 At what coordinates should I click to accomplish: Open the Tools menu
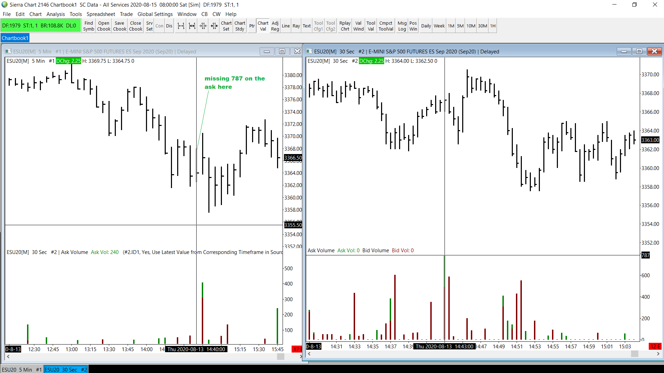pos(76,14)
